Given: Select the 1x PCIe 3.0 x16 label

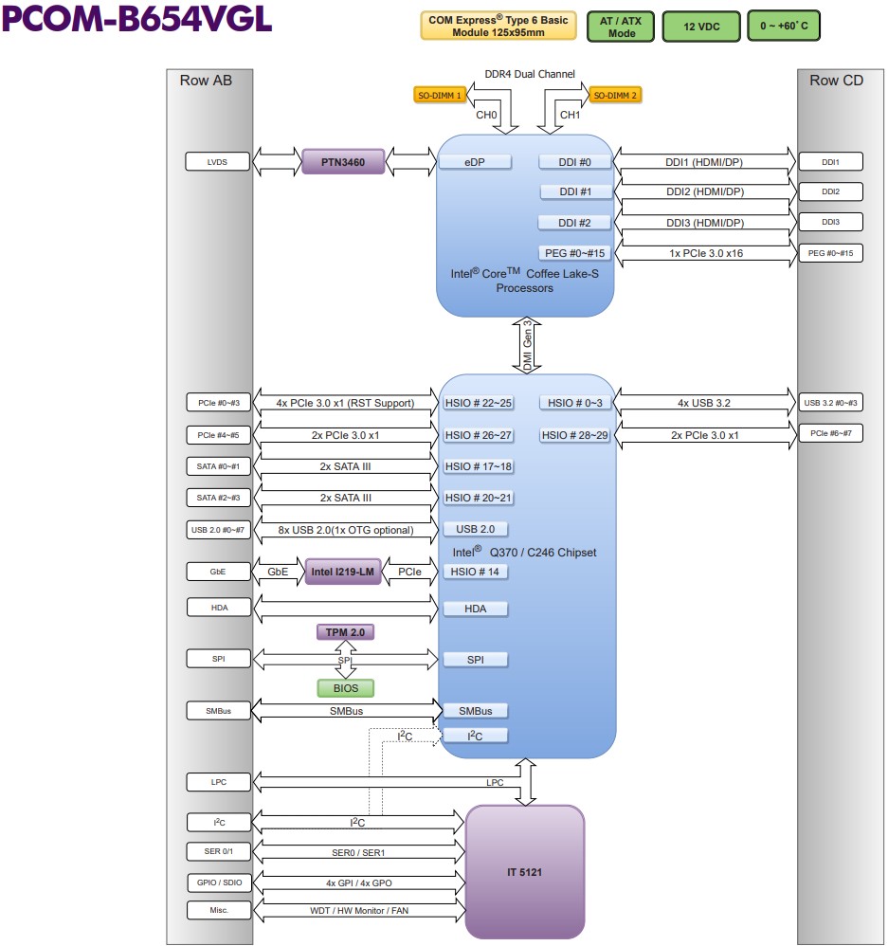Looking at the screenshot, I should [x=706, y=253].
